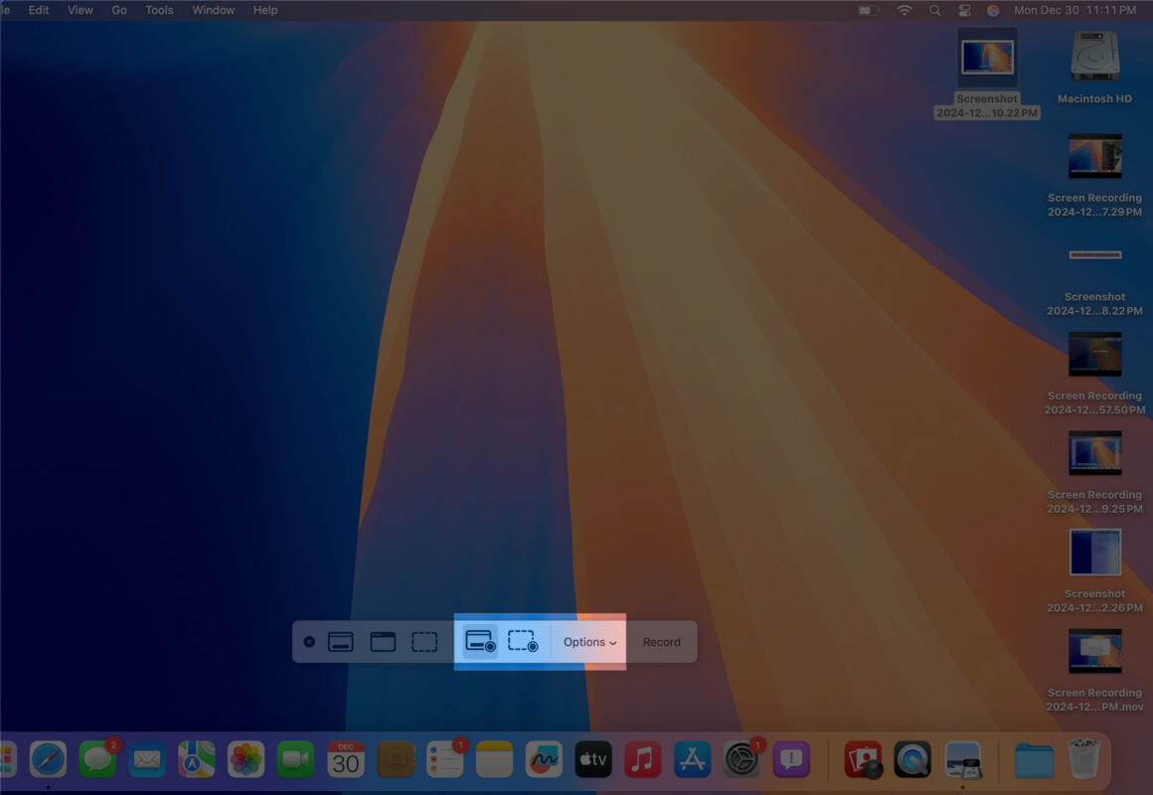This screenshot has height=795, width=1153.
Task: Click the Wi-Fi icon in the menu bar
Action: (x=904, y=10)
